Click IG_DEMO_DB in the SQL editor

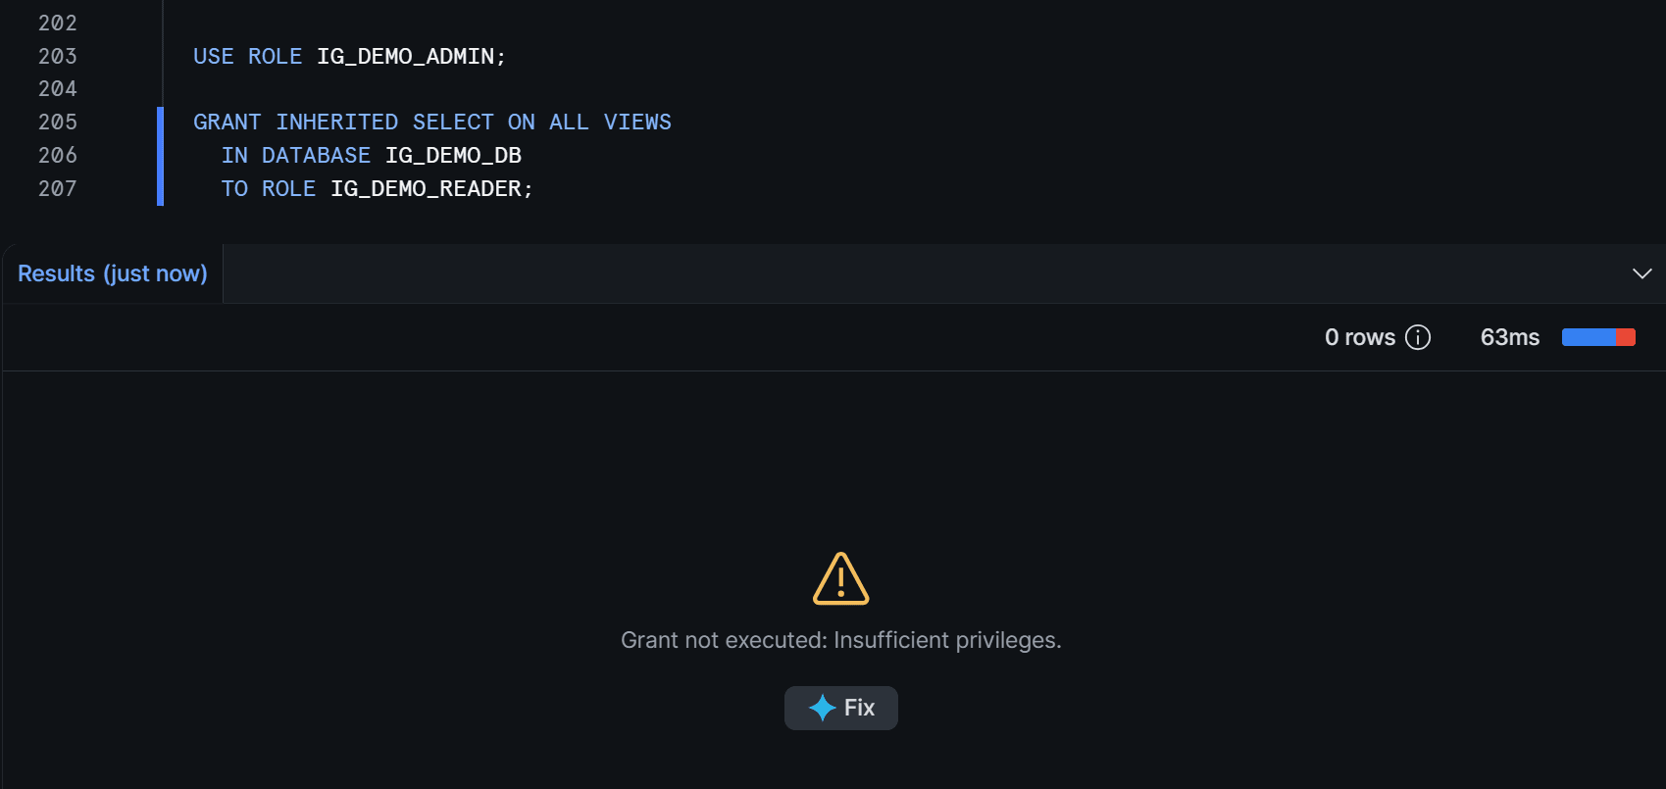[x=453, y=156]
